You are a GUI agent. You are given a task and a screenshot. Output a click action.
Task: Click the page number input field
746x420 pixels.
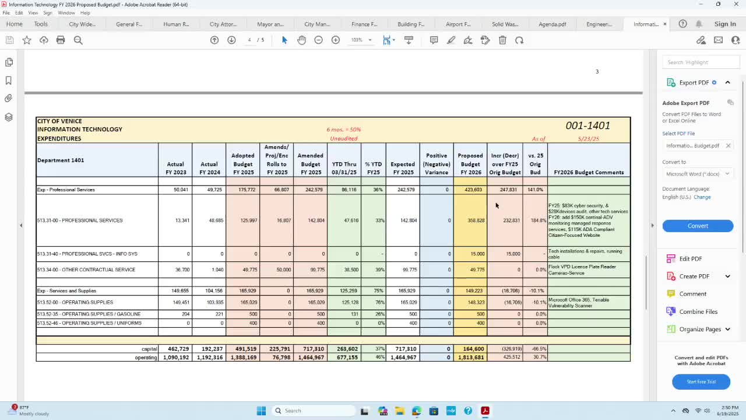[x=249, y=40]
